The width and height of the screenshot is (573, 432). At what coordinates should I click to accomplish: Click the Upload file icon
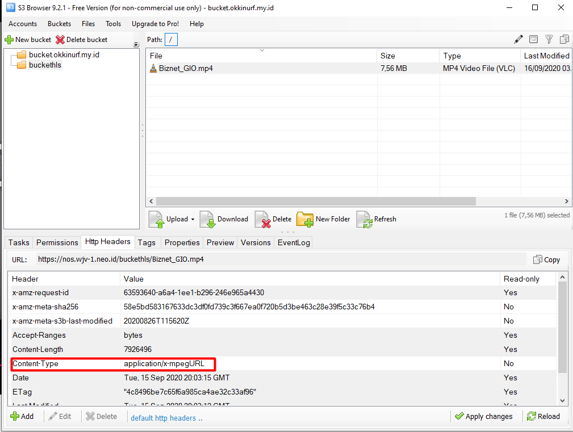(156, 220)
